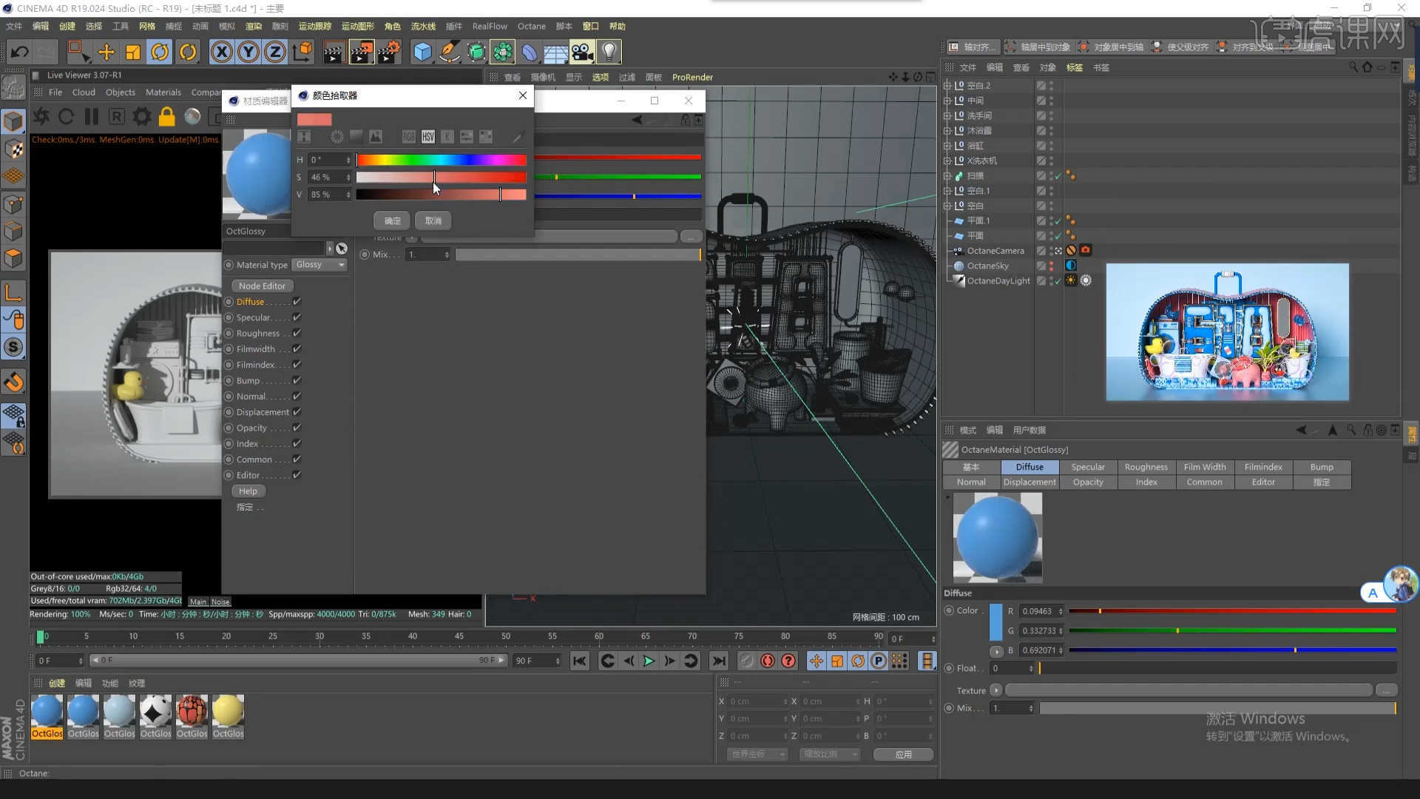Screen dimensions: 1420x799
Task: Open the Octane menu in the menu bar
Action: point(531,26)
